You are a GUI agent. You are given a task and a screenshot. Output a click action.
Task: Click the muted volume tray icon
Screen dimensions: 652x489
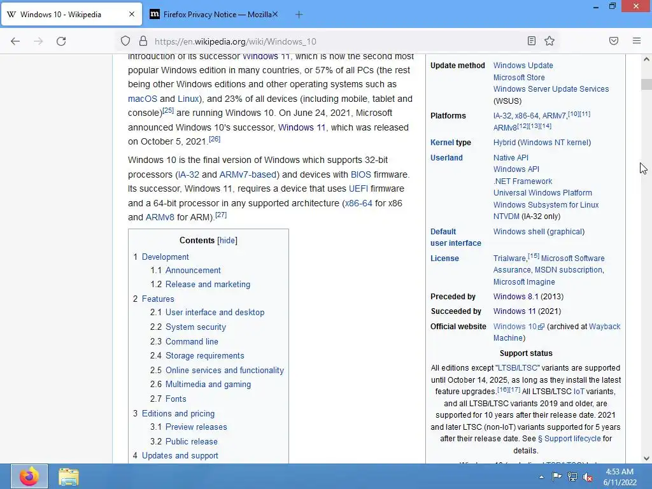pyautogui.click(x=588, y=477)
